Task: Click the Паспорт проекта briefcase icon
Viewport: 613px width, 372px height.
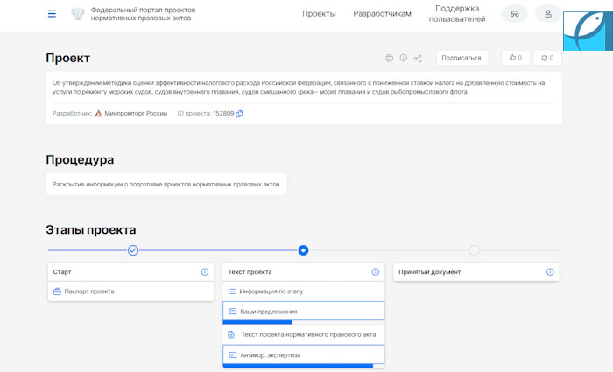Action: tap(57, 291)
